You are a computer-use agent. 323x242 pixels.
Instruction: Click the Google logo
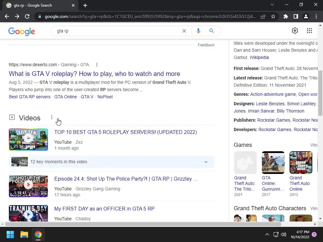22,31
